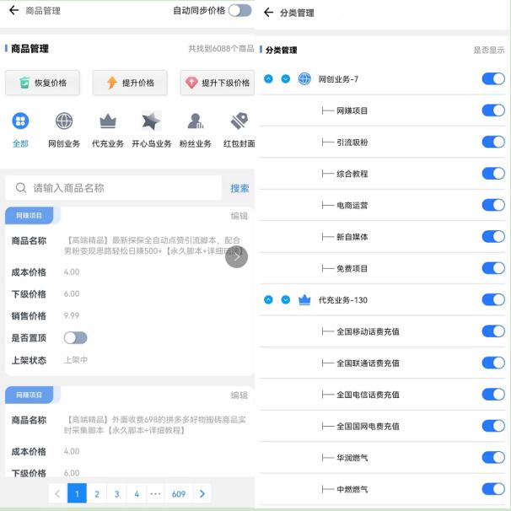The width and height of the screenshot is (511, 511).
Task: Expand 网创业务-7 using the down chevron
Action: tap(285, 79)
